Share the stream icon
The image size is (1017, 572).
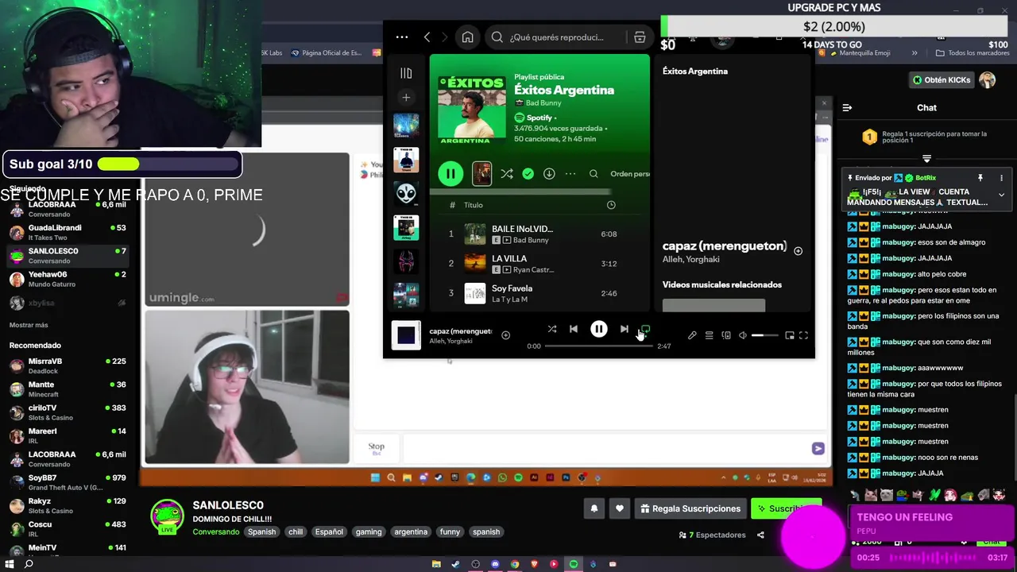[x=760, y=535]
